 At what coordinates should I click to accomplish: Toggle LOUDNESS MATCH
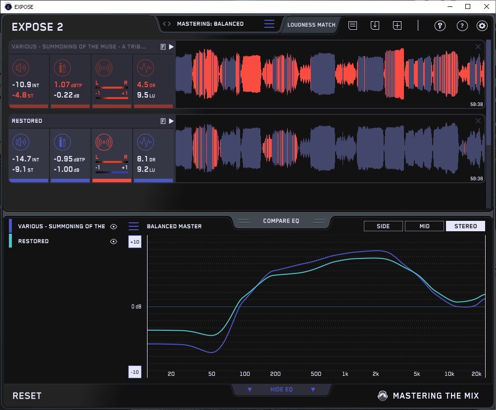[311, 25]
